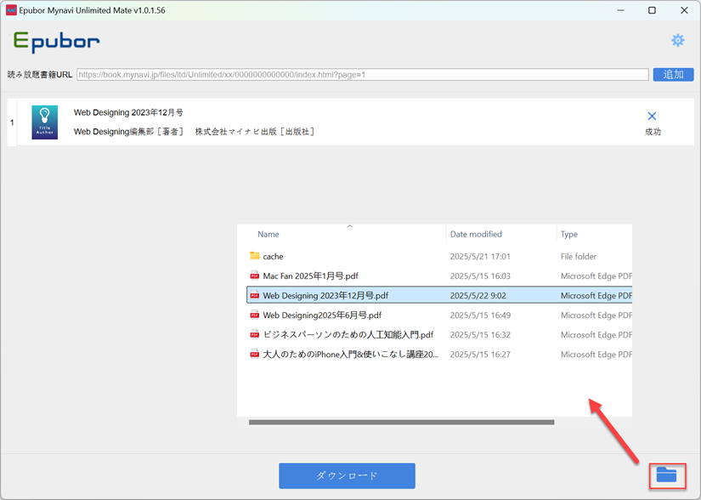
Task: Click the 追加 button
Action: 673,74
